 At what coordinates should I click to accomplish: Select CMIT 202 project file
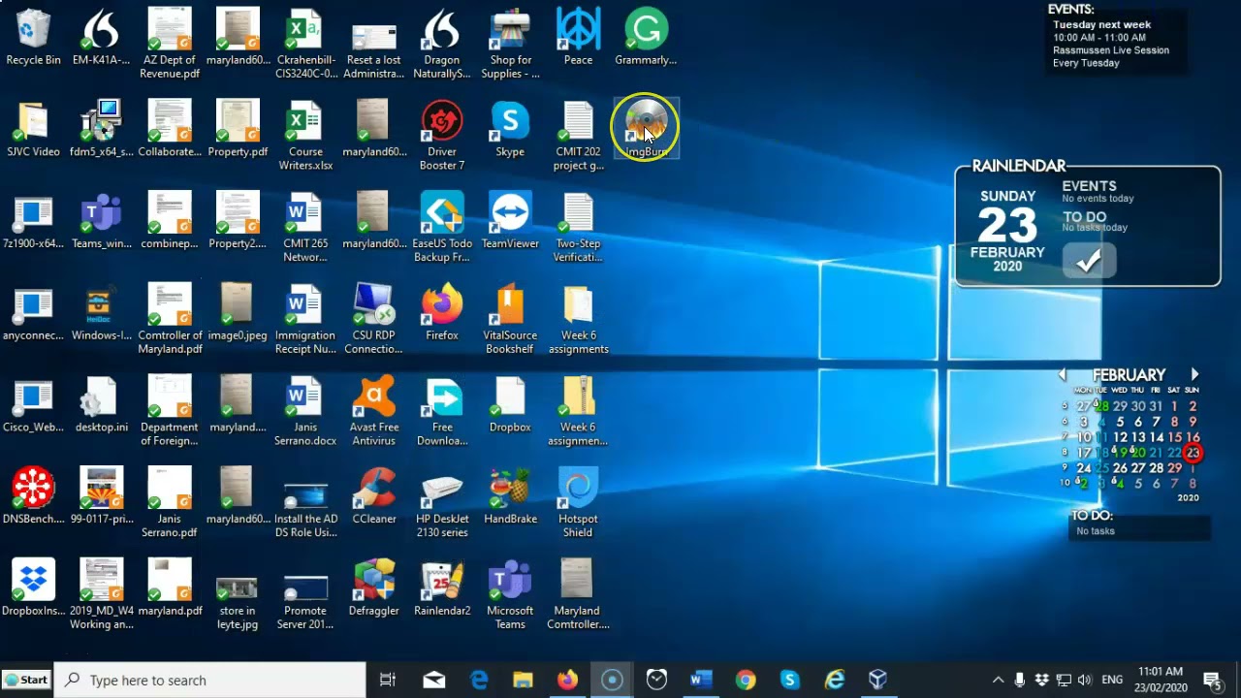point(578,136)
